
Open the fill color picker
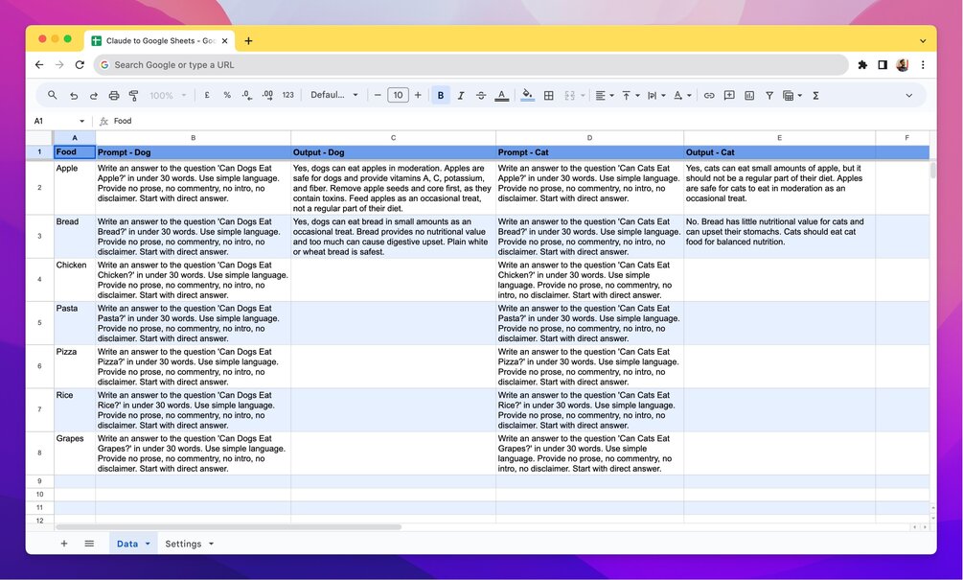(527, 95)
